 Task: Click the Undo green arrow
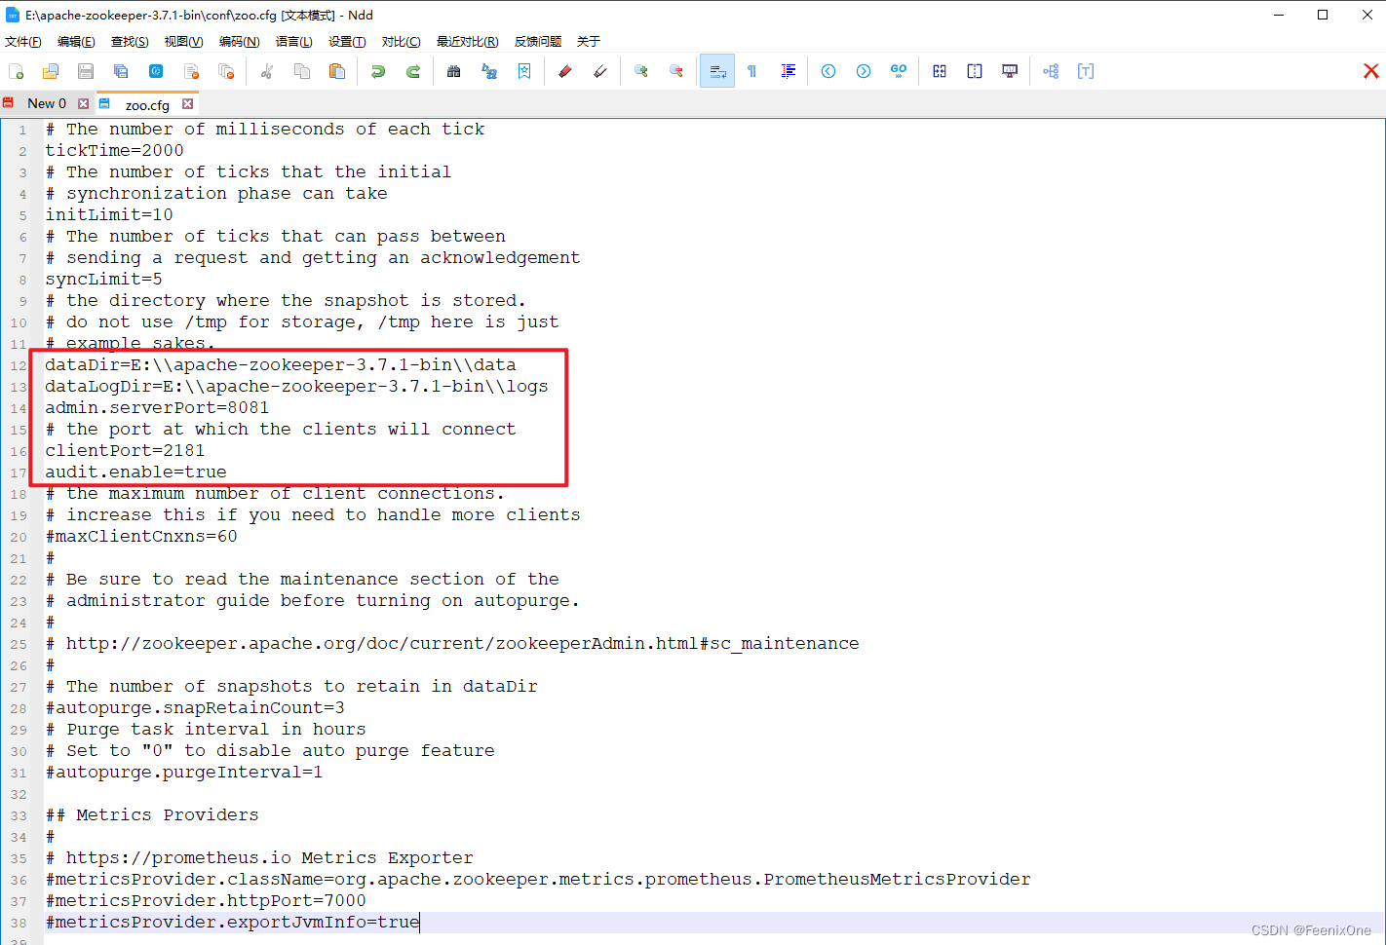[x=378, y=71]
